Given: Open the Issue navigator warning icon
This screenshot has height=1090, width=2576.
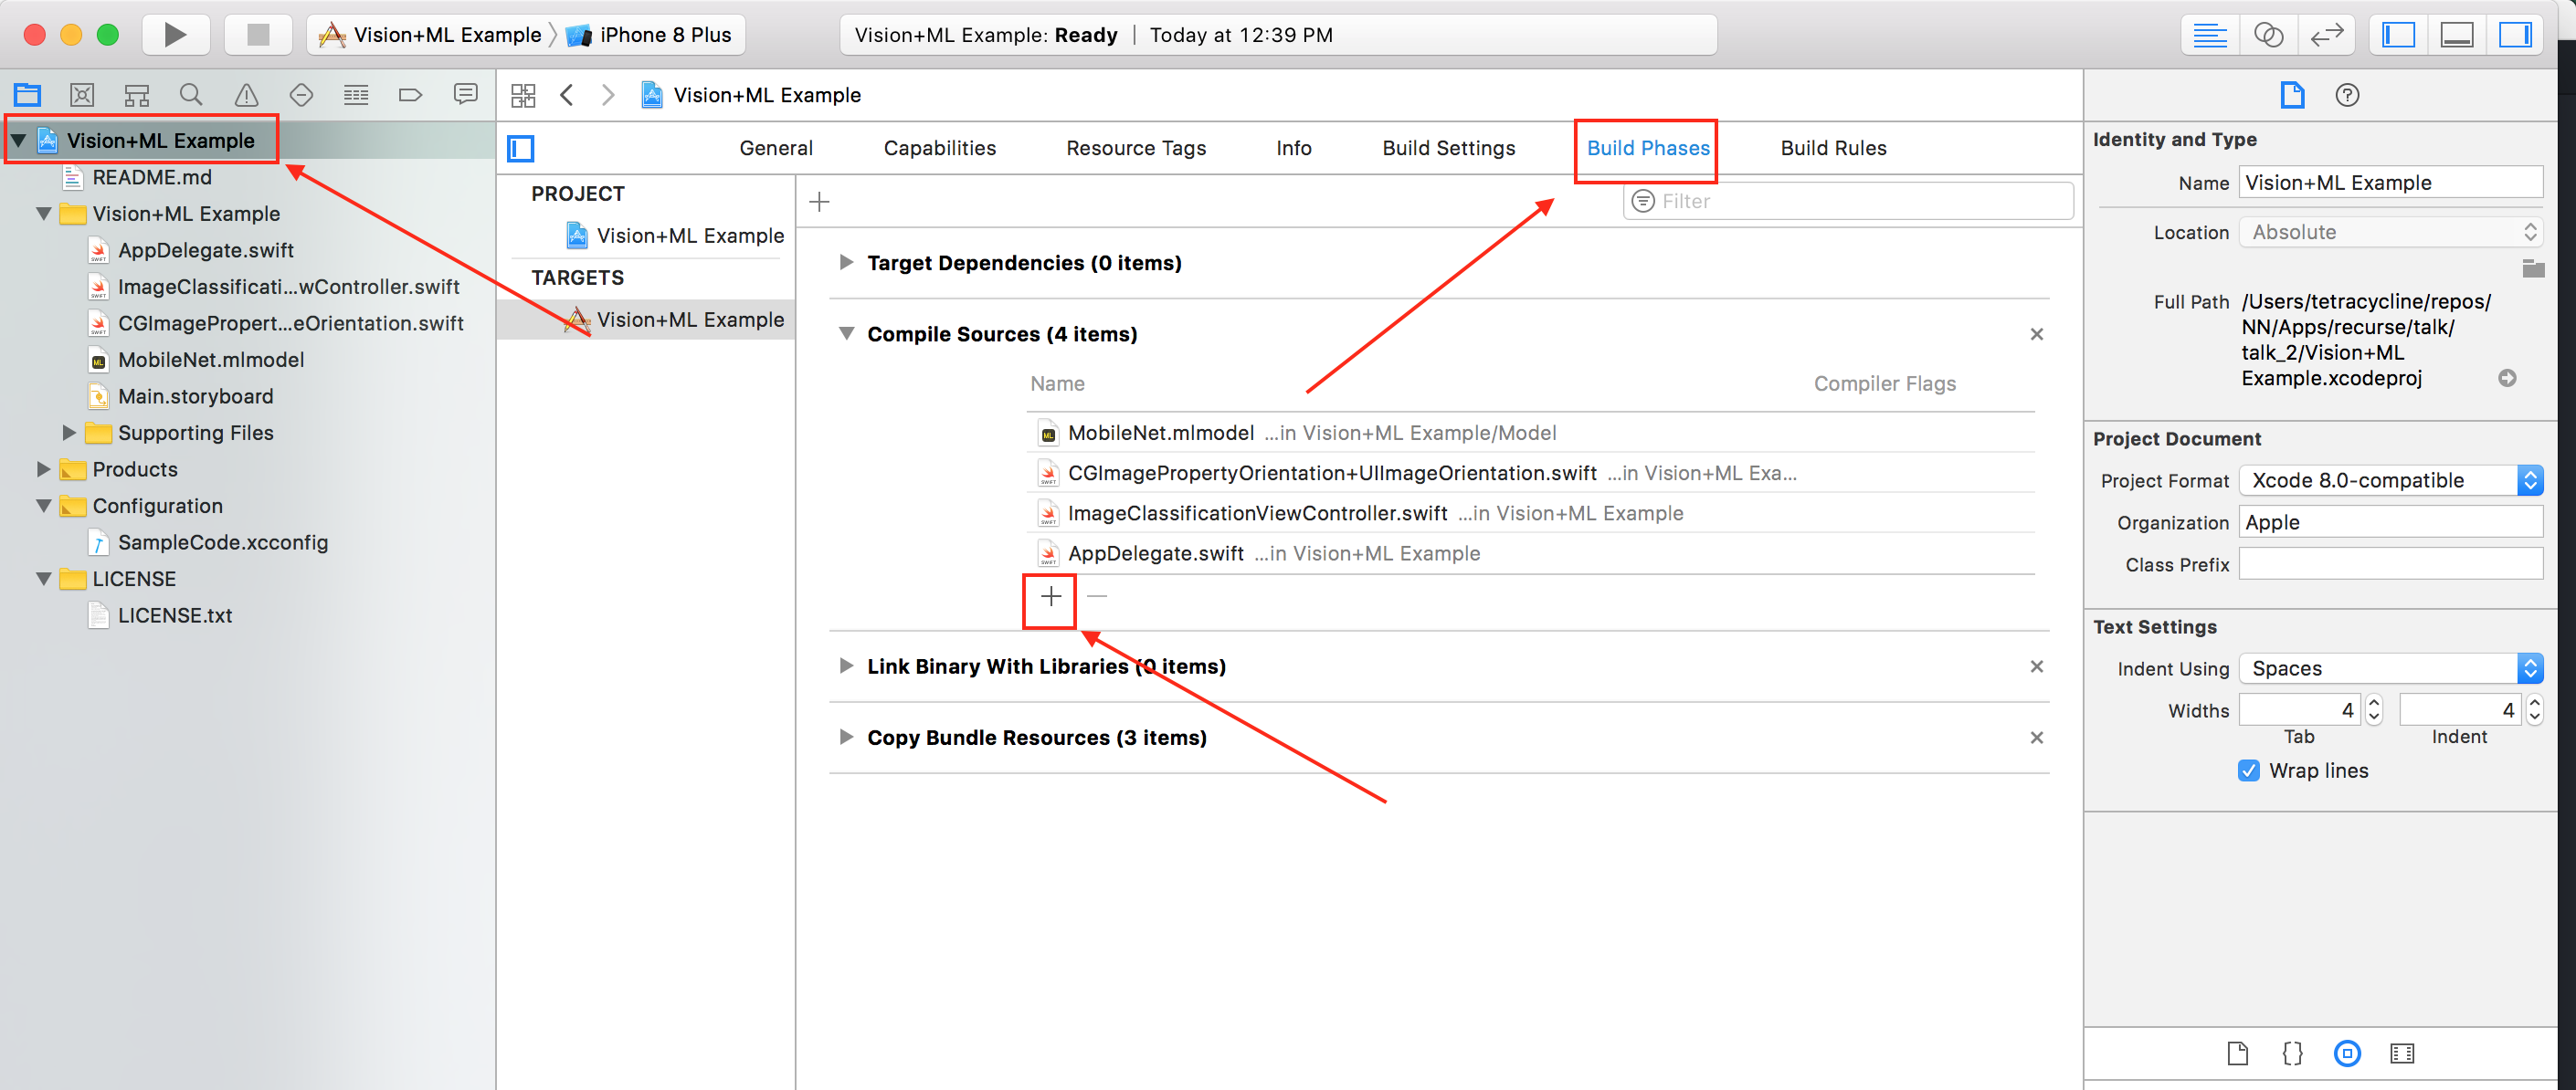Looking at the screenshot, I should pos(246,95).
